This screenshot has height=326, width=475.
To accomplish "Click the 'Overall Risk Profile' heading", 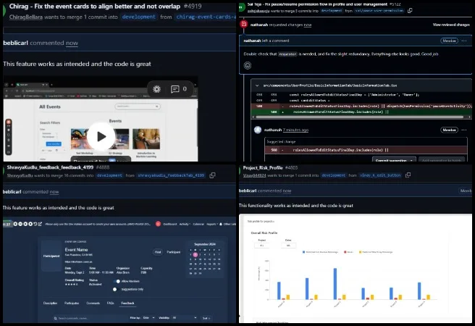I will point(264,233).
